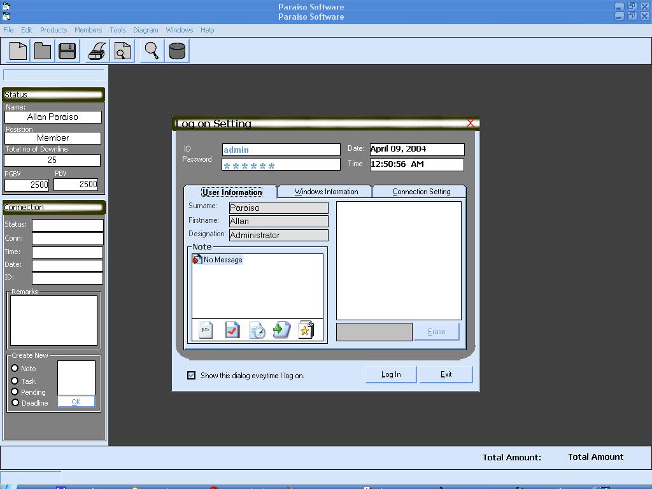The width and height of the screenshot is (652, 489).
Task: Click the Time field showing 12:50:56 AM
Action: point(417,165)
